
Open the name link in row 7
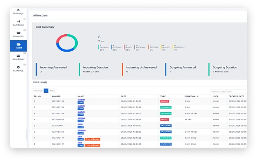pos(79,137)
